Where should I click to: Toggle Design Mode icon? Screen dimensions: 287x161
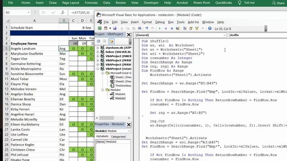pos(178,28)
